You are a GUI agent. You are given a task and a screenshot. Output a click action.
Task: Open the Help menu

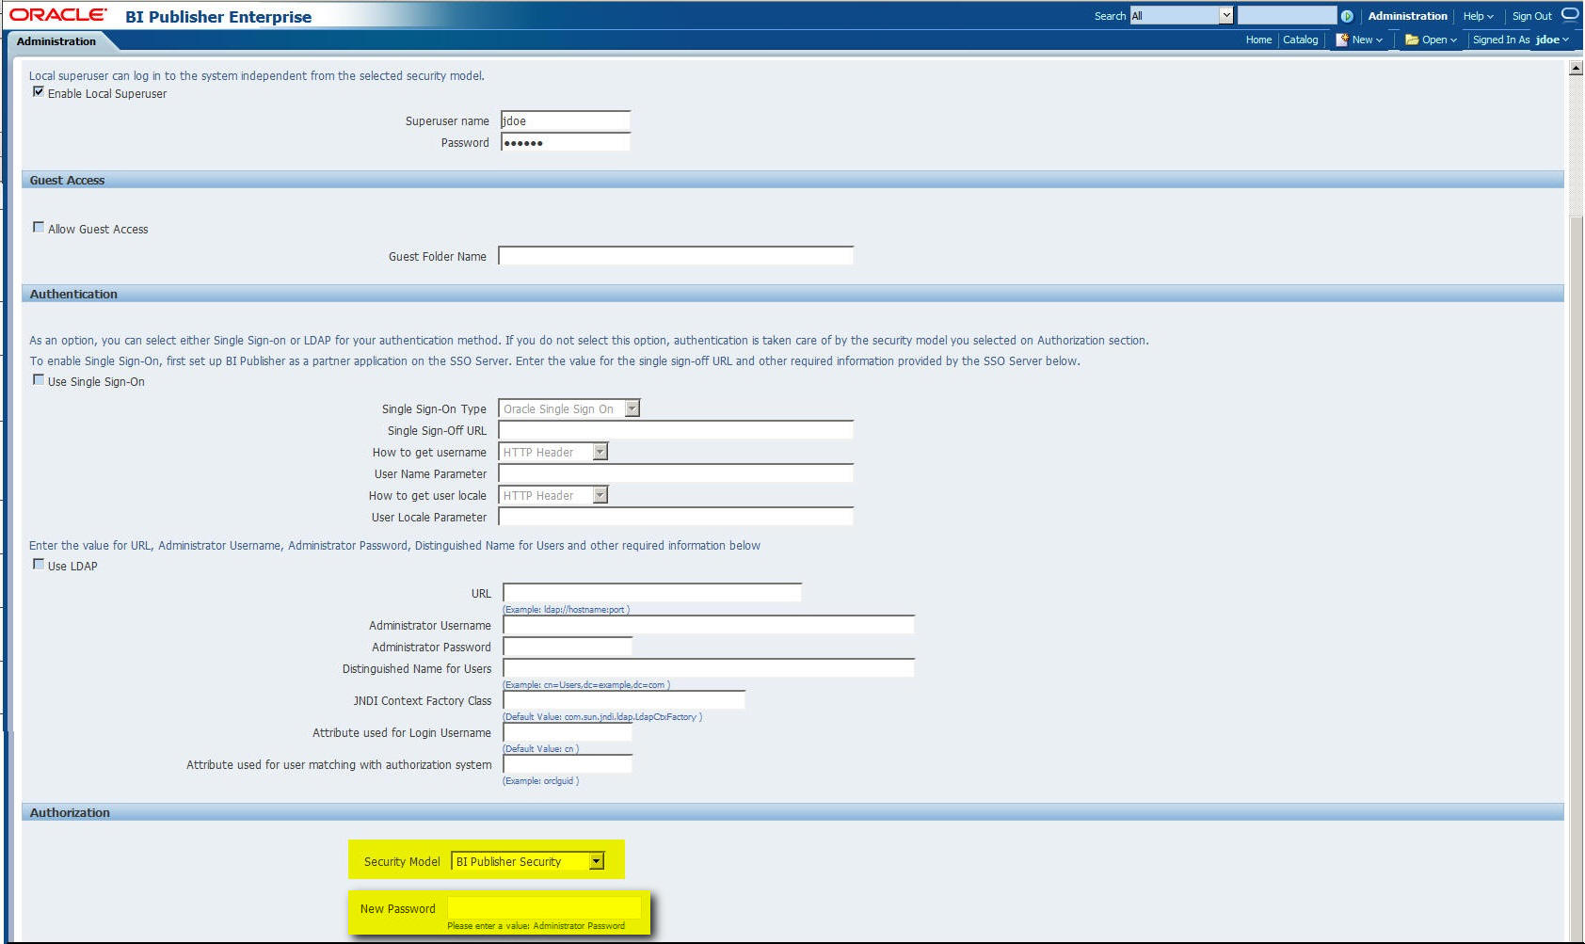click(1478, 16)
